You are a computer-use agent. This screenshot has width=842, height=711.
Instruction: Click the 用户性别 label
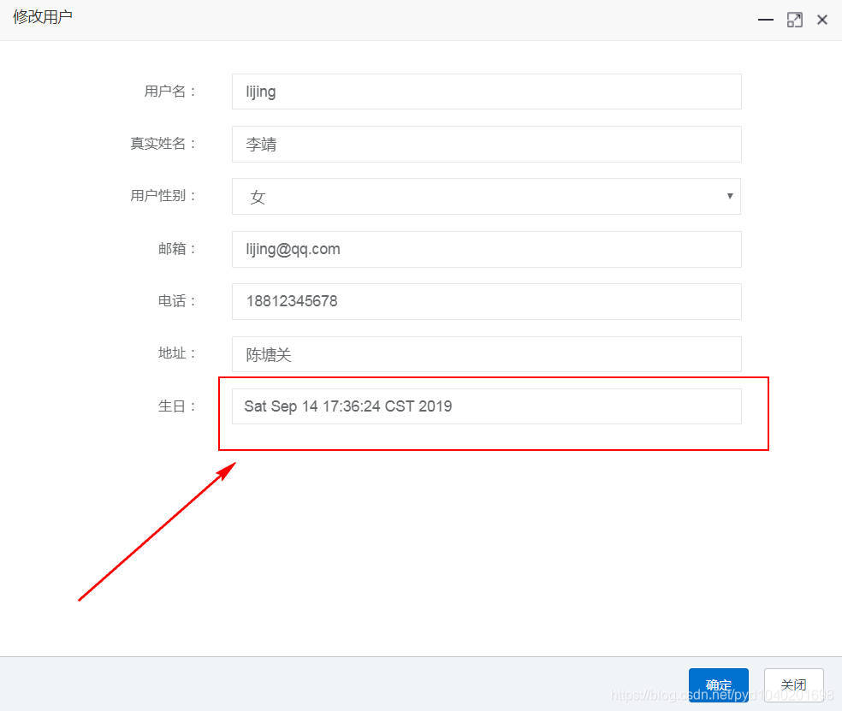coord(163,195)
